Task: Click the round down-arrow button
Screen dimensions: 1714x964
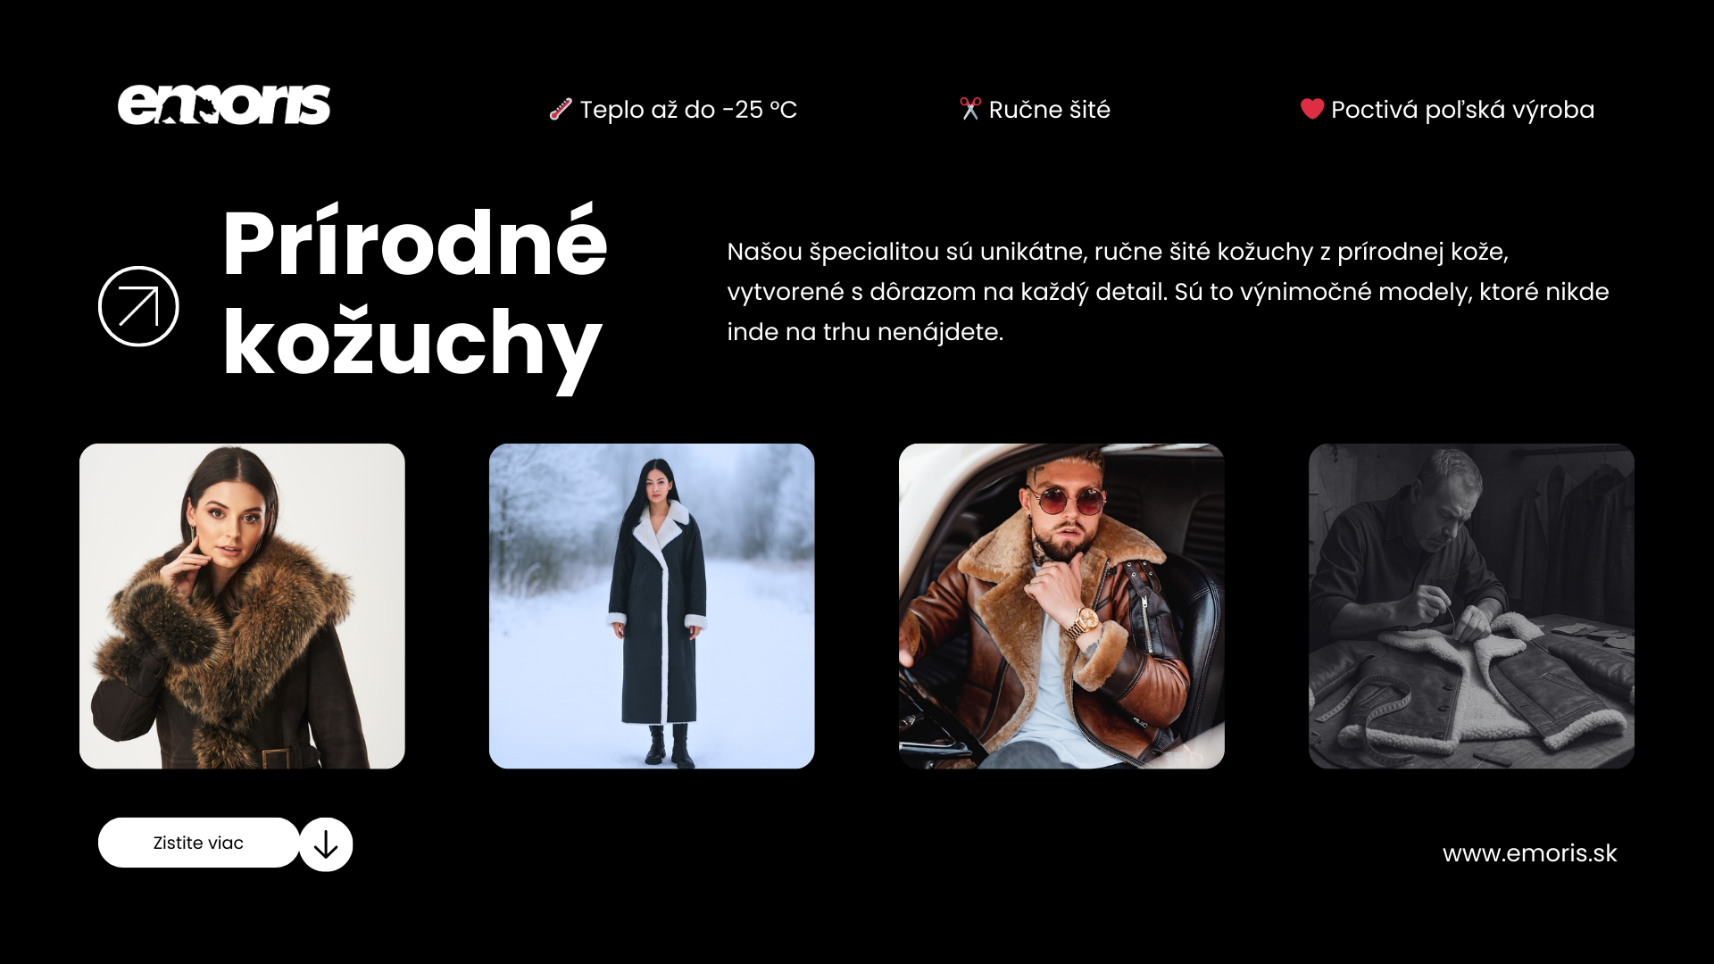Action: coord(326,844)
